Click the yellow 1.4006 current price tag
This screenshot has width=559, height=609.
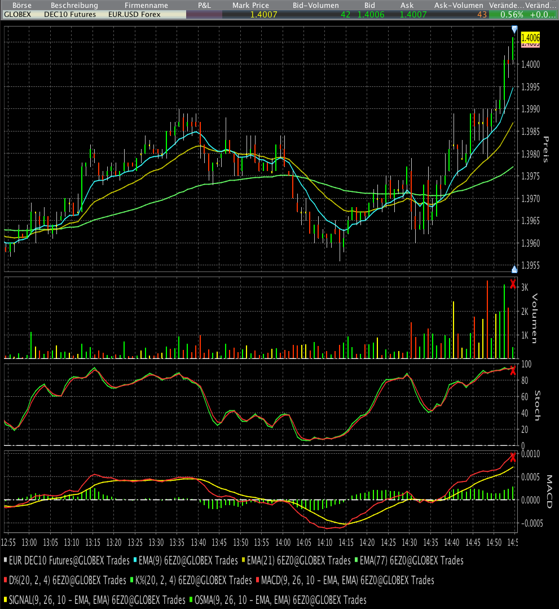(x=530, y=38)
